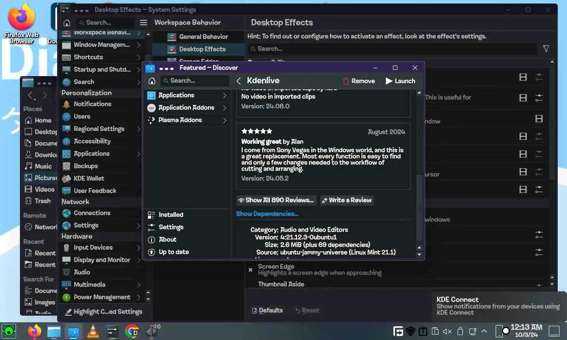Open updates notifier tray icon
This screenshot has height=340, width=567.
[423, 331]
